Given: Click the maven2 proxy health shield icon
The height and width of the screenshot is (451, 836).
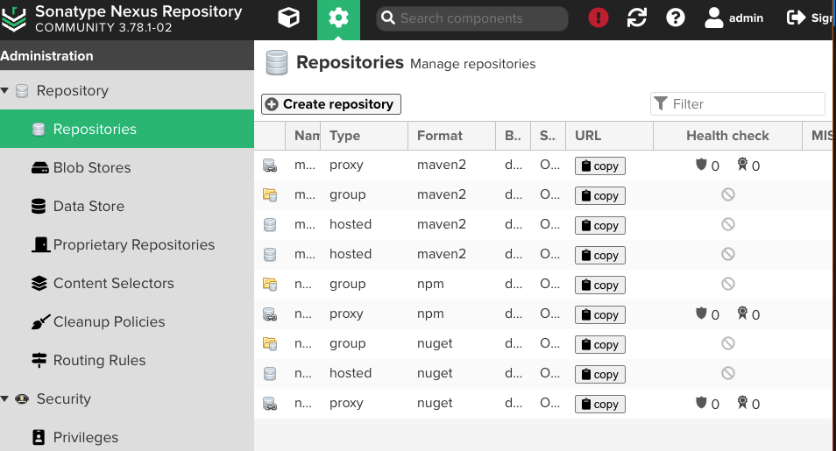Looking at the screenshot, I should coord(701,164).
